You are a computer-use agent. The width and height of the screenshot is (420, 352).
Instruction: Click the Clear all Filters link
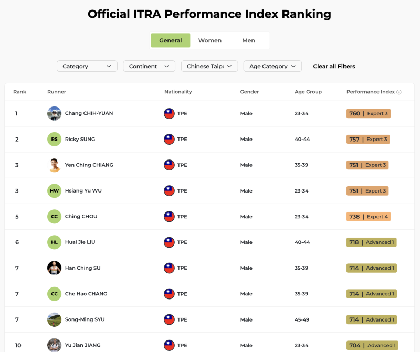tap(334, 66)
